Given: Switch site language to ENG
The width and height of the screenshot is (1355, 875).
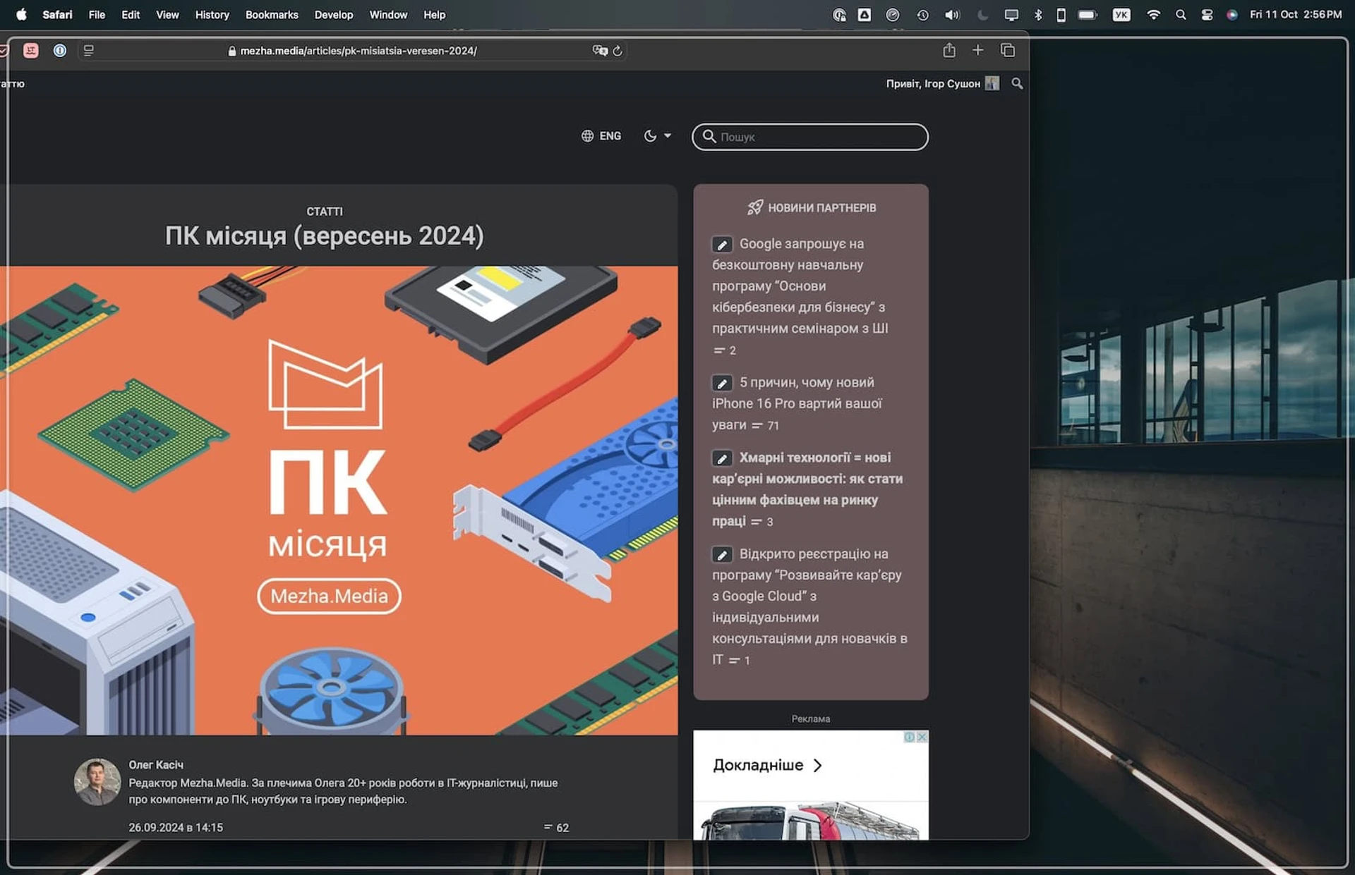Looking at the screenshot, I should coord(610,136).
